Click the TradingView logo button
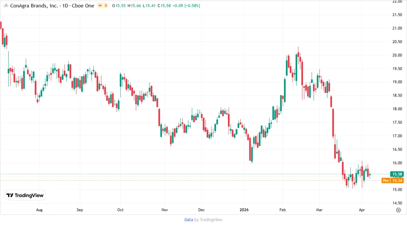The height and width of the screenshot is (225, 407). point(25,195)
